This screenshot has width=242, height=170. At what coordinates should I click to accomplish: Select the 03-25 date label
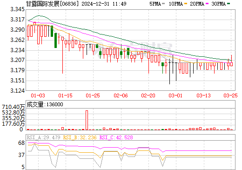230,95
